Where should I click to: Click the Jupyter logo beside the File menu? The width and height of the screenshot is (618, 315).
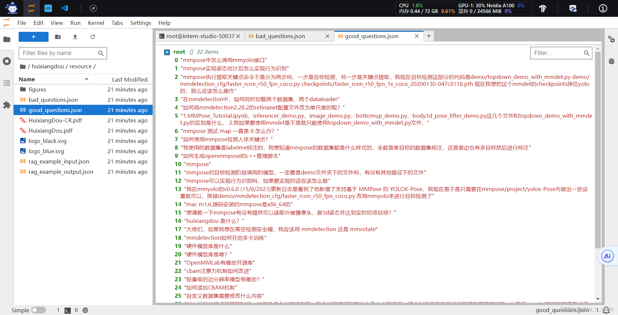(7, 23)
